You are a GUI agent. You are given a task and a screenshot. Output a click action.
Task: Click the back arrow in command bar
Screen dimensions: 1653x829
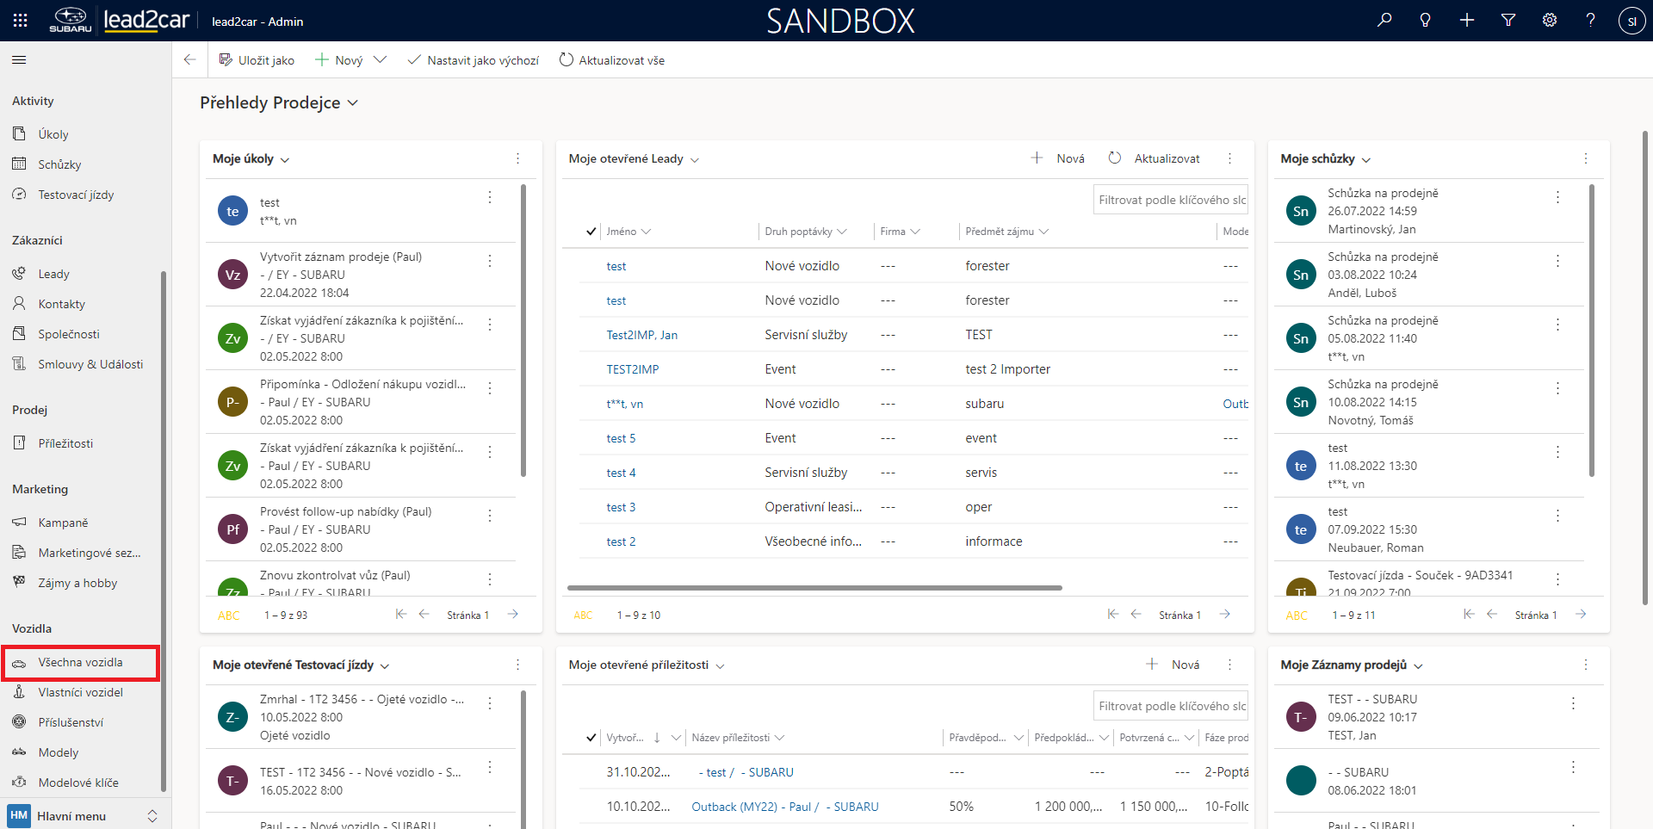[190, 60]
